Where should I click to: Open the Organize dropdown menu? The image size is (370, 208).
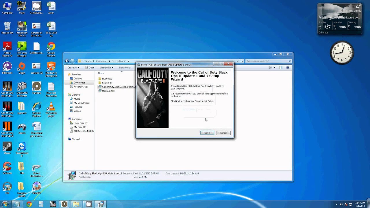click(x=73, y=68)
